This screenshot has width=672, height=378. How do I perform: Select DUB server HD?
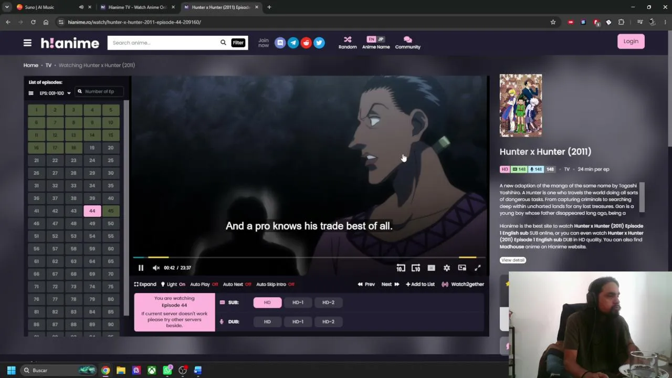[x=267, y=321]
